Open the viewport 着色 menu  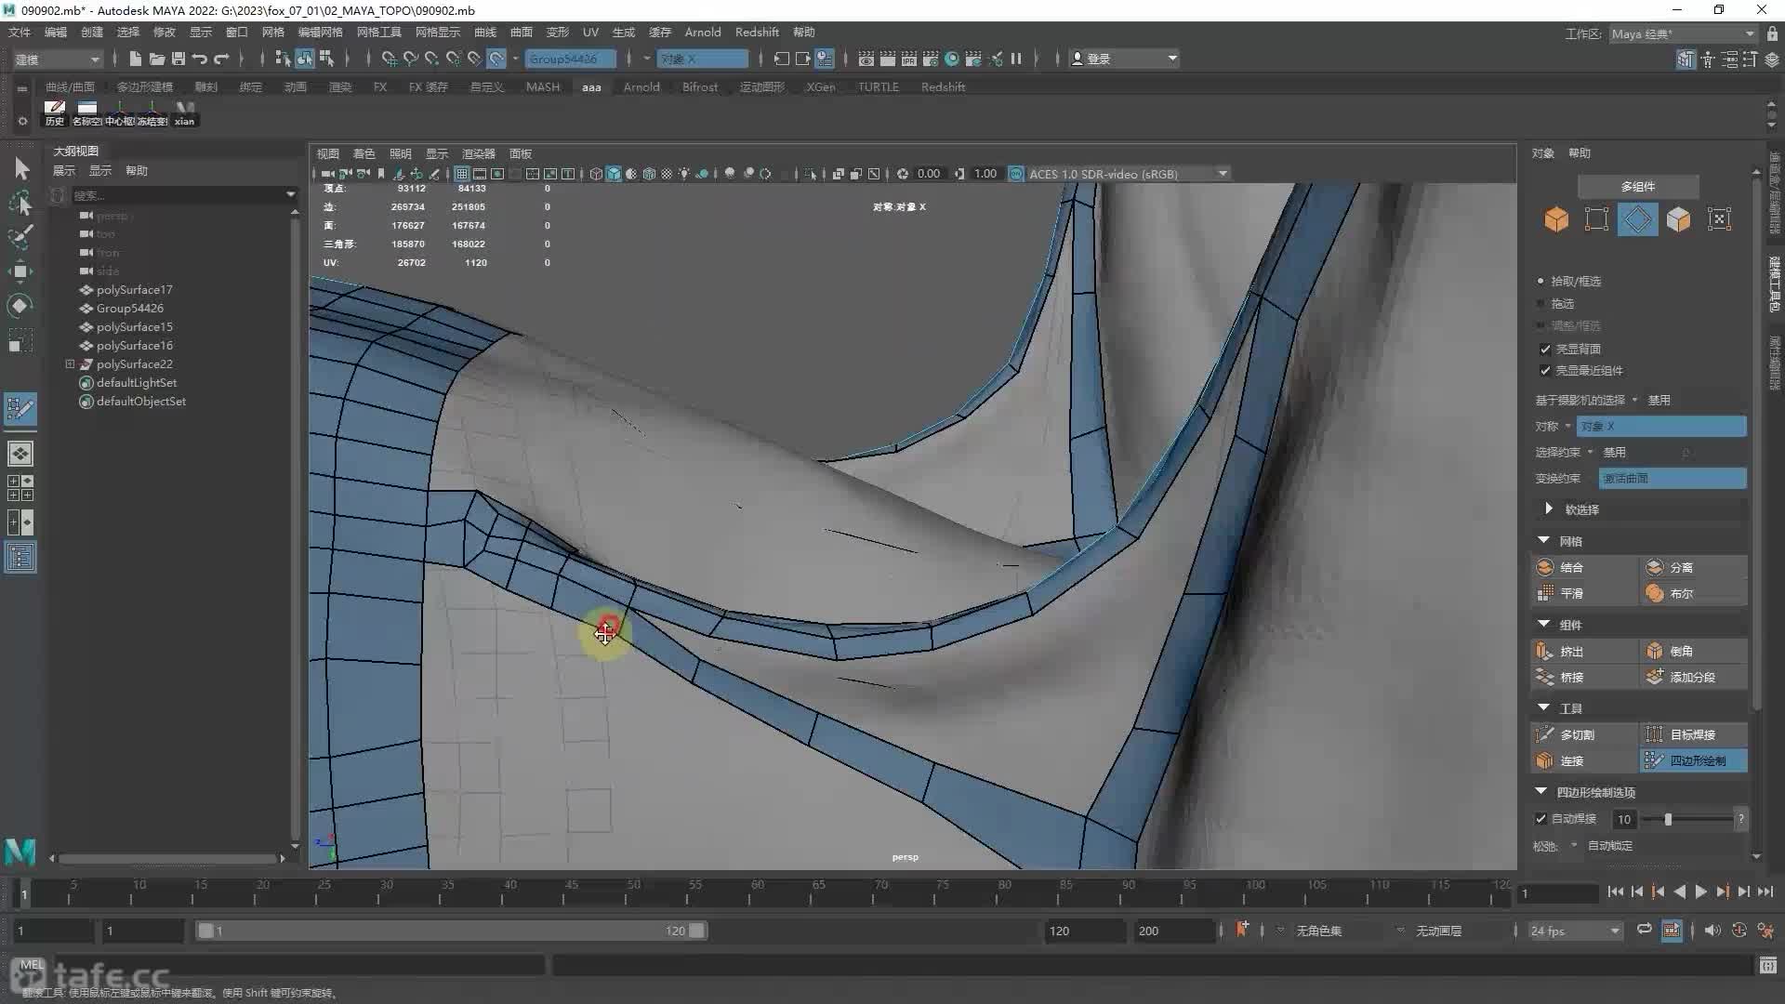point(364,153)
